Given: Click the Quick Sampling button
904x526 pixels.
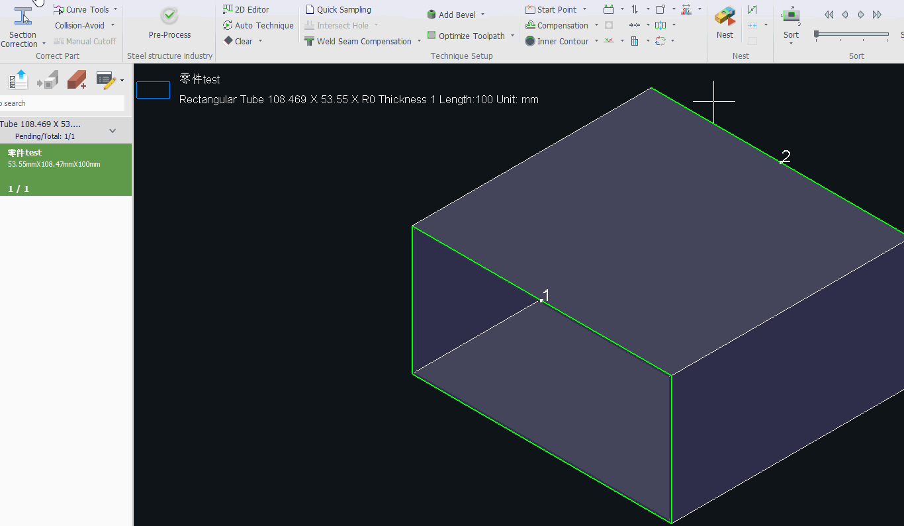Looking at the screenshot, I should click(338, 9).
